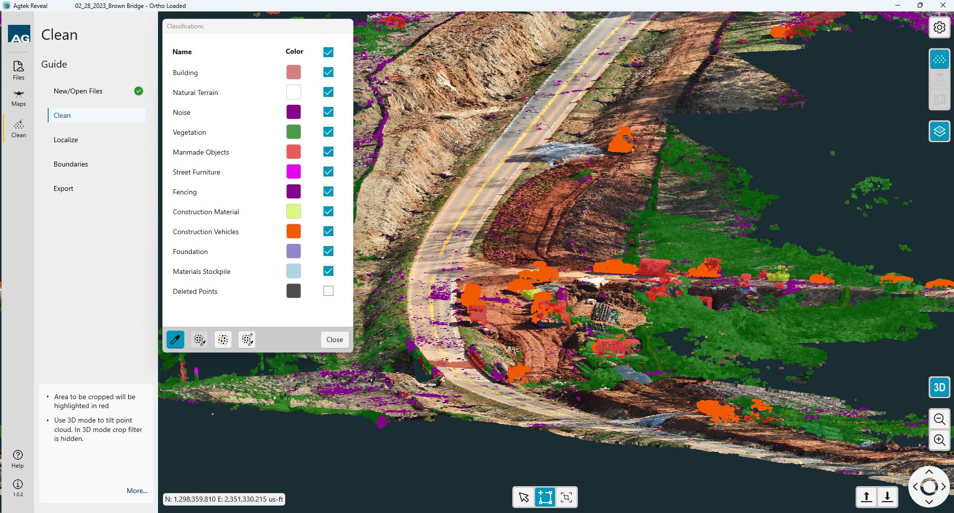This screenshot has height=513, width=954.
Task: Select the arrow pointer tool
Action: coord(524,497)
